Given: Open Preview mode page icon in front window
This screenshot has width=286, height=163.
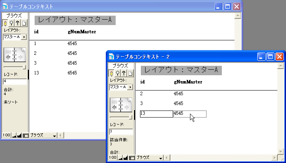Looking at the screenshot, I should point(130,73).
